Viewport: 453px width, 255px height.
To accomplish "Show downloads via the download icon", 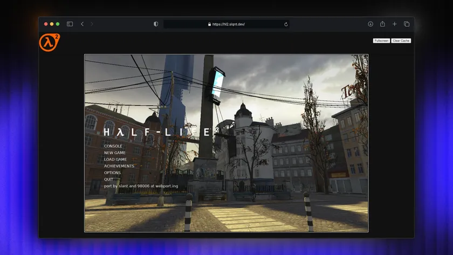I will [x=370, y=24].
